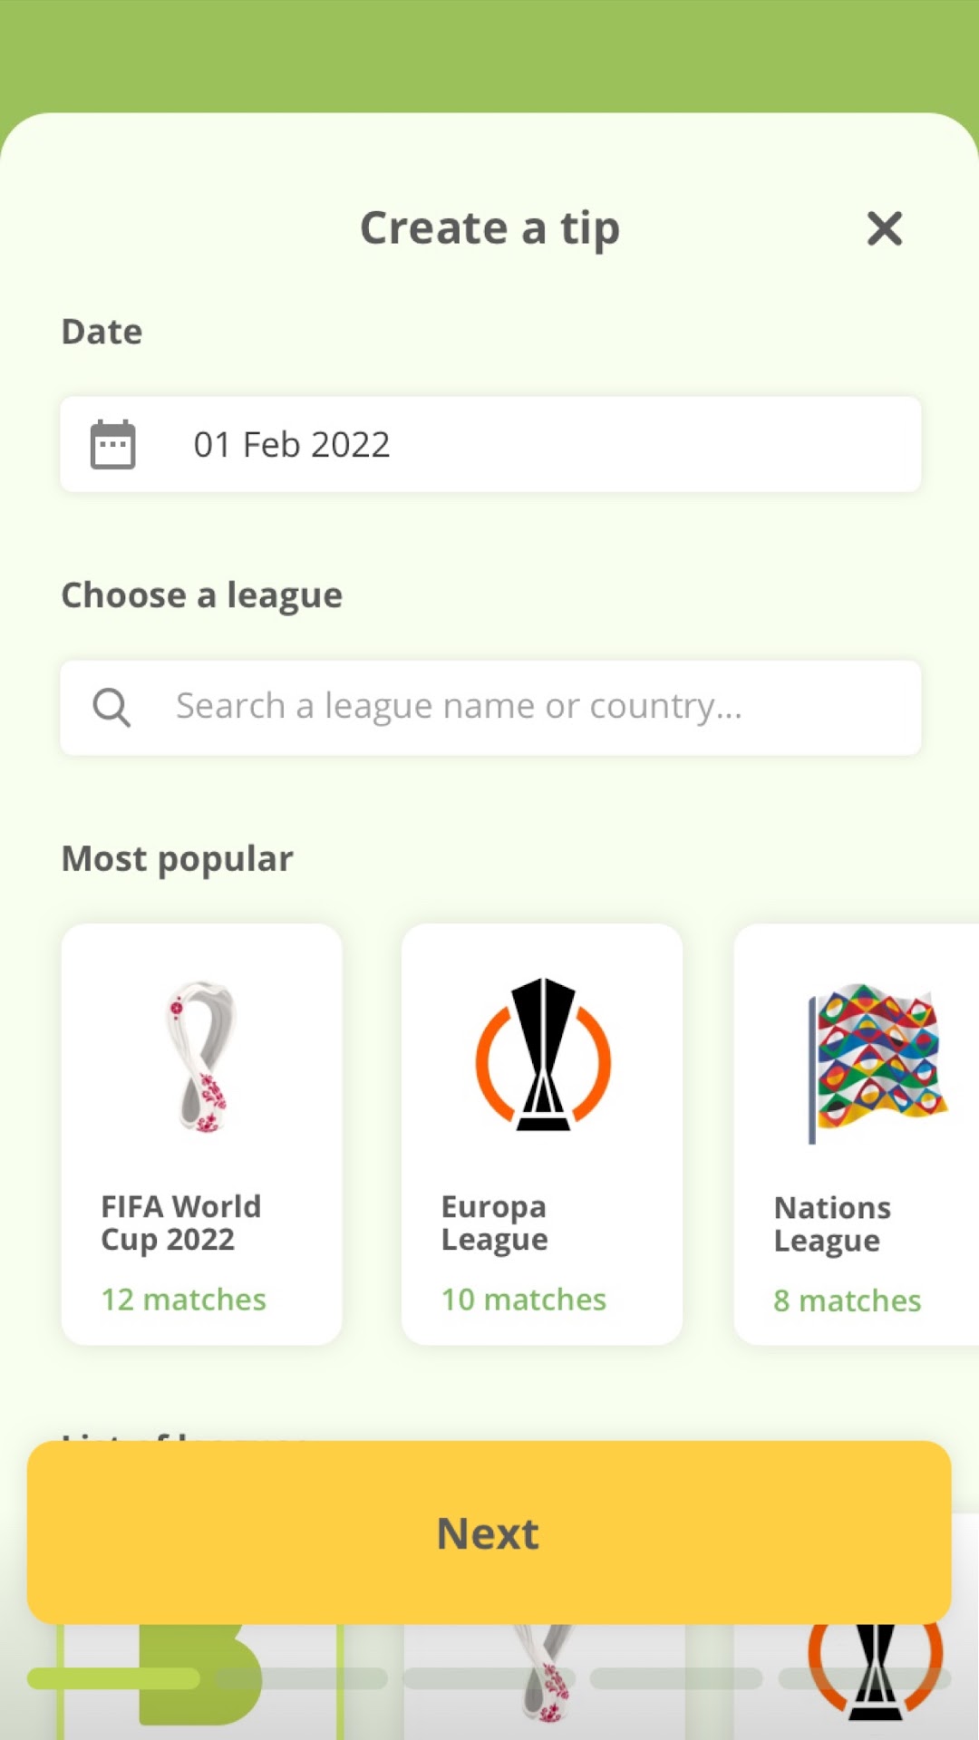Image resolution: width=979 pixels, height=1740 pixels.
Task: Select the Nations League flag logo
Action: pos(877,1062)
